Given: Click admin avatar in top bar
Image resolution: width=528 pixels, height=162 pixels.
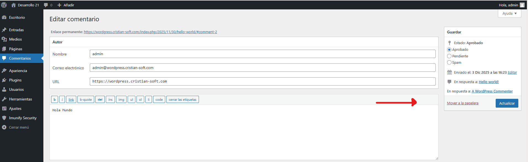Looking at the screenshot, I should [522, 5].
